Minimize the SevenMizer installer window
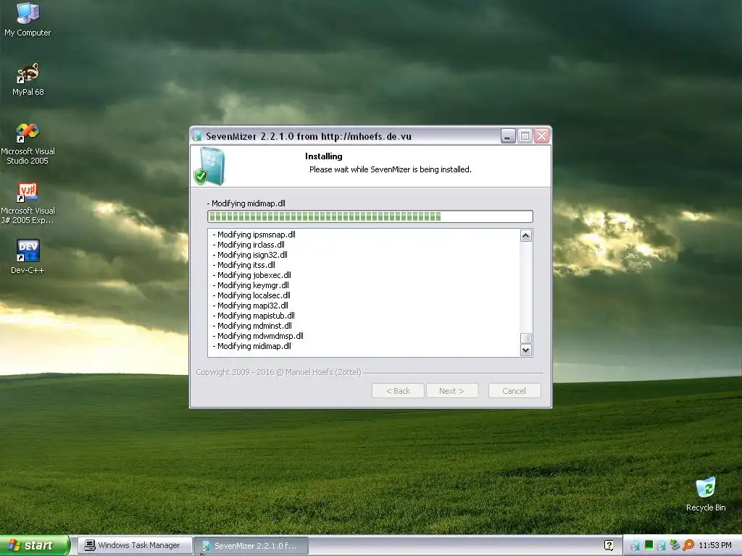Viewport: 742px width, 556px height. [x=508, y=136]
